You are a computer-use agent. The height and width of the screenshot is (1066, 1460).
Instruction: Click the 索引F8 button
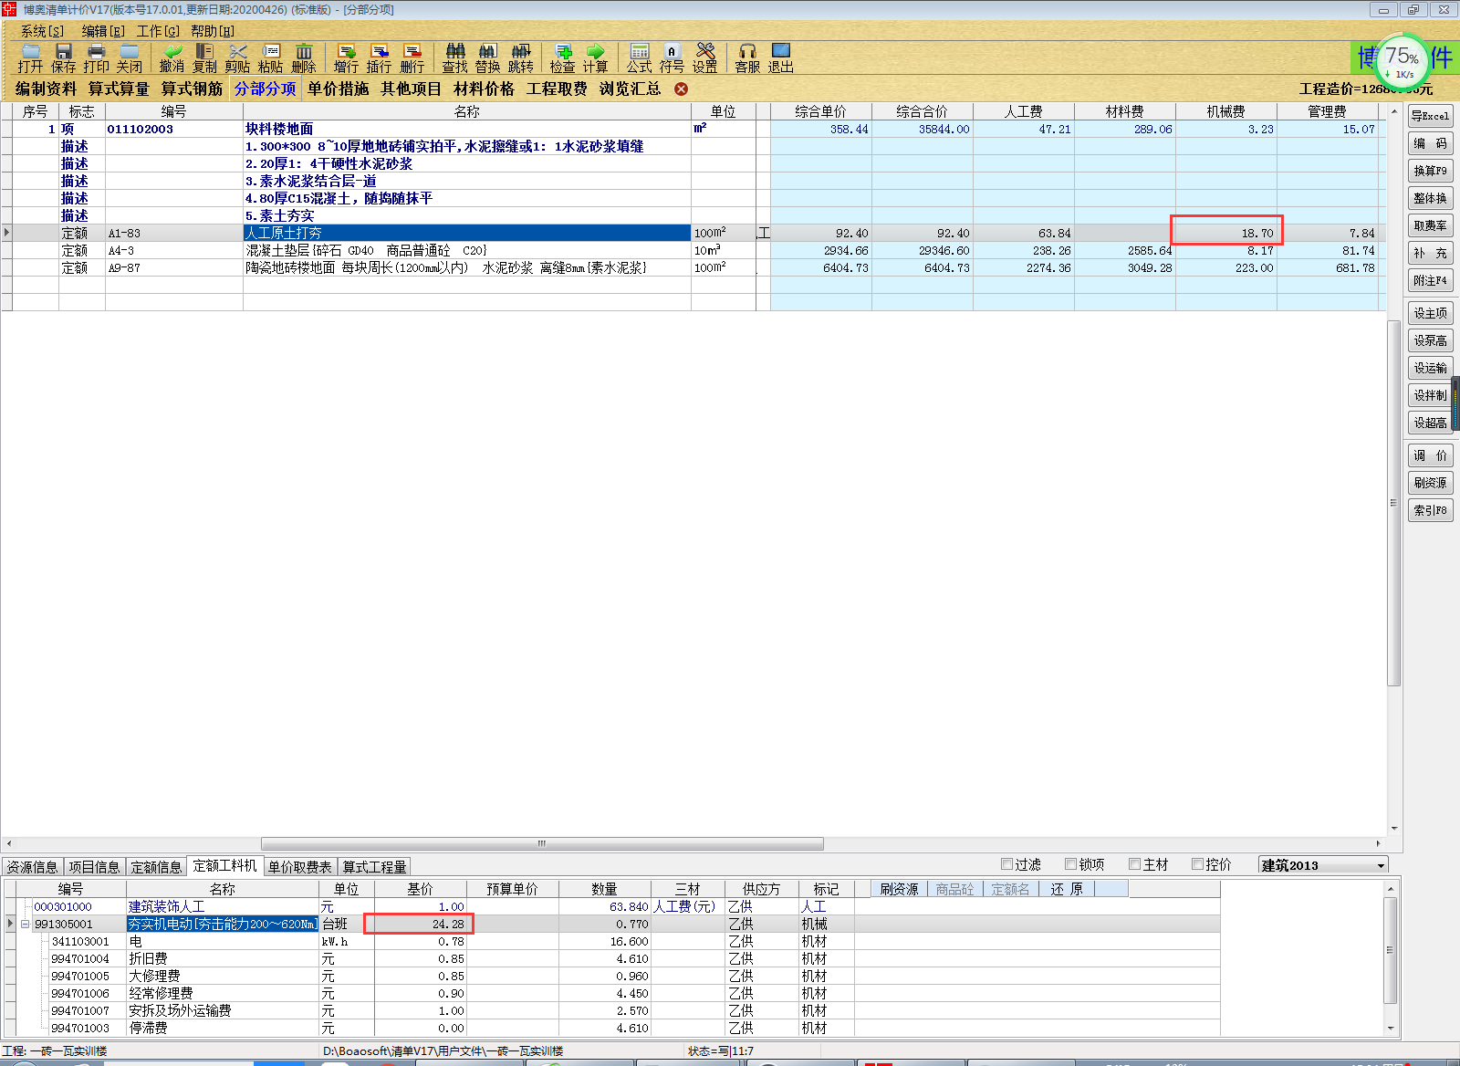tap(1430, 510)
